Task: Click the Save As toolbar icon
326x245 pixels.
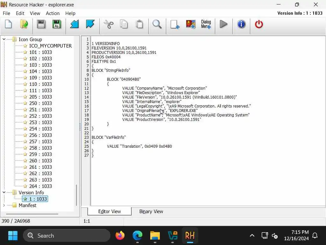Action: point(57,24)
